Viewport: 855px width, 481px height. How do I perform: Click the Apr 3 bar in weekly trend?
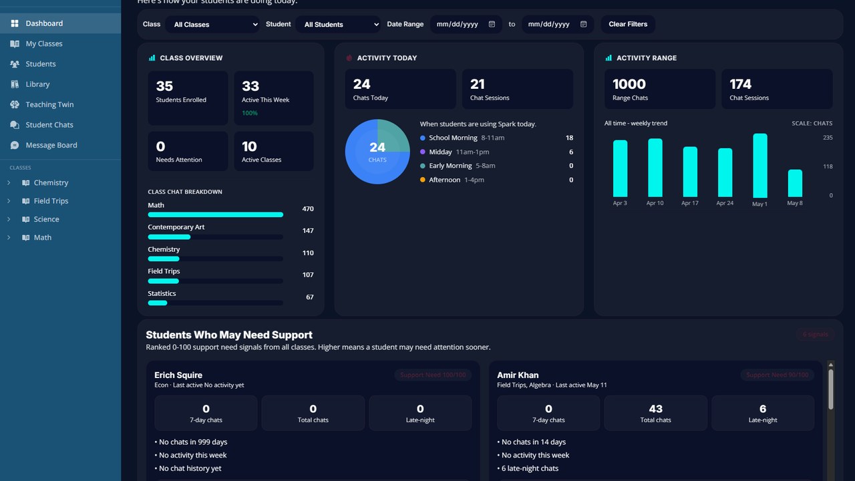pyautogui.click(x=621, y=169)
